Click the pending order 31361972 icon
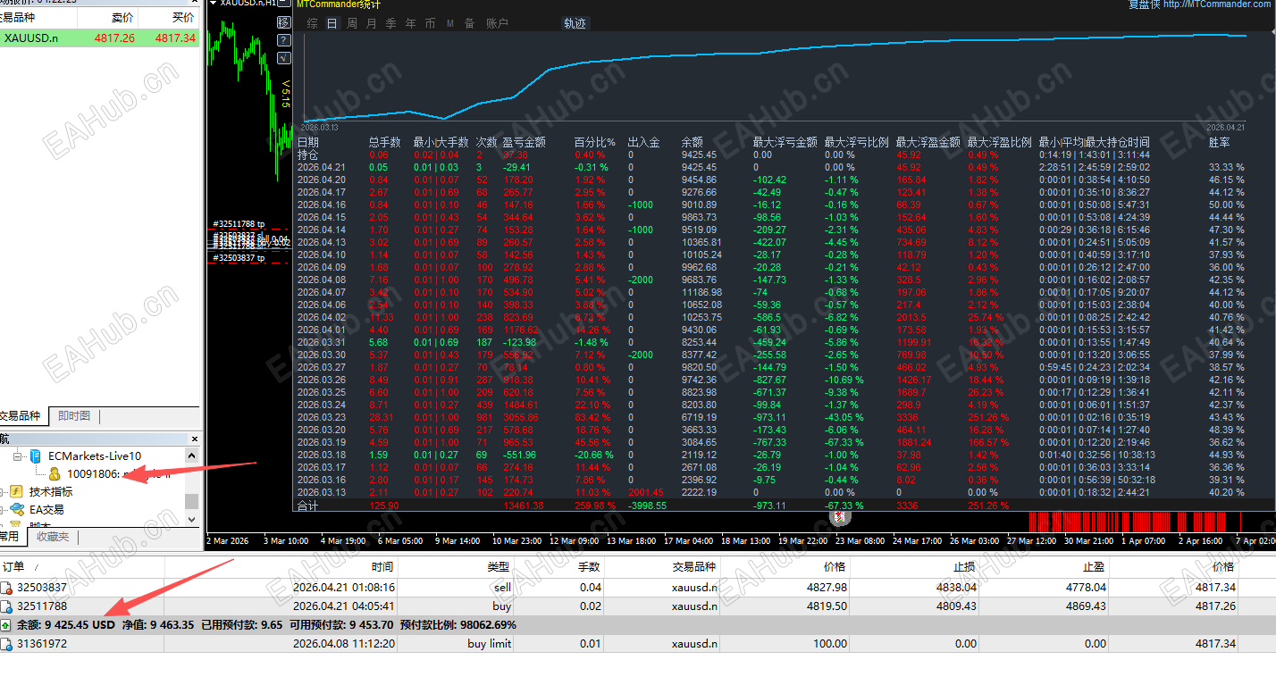Image resolution: width=1276 pixels, height=677 pixels. click(7, 644)
